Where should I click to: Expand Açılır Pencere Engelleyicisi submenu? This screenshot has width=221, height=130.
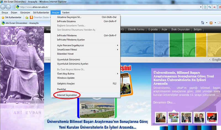click(x=86, y=45)
